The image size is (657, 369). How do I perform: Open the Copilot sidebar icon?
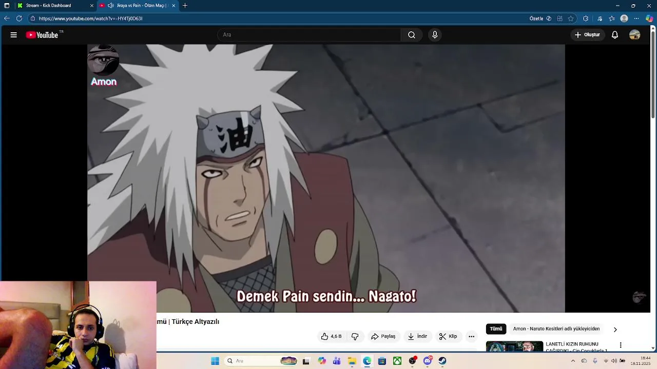pos(649,18)
